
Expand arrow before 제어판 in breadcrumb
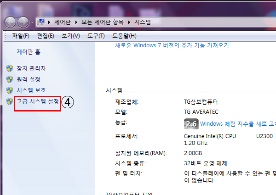(x=49, y=22)
